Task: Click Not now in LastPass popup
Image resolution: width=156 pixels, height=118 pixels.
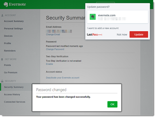Action: click(122, 35)
